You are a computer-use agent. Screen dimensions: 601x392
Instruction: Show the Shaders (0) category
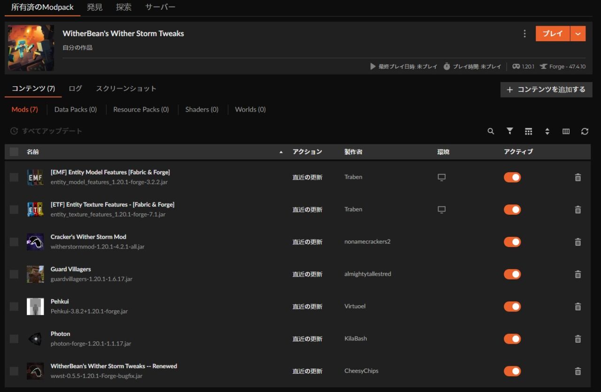point(202,109)
